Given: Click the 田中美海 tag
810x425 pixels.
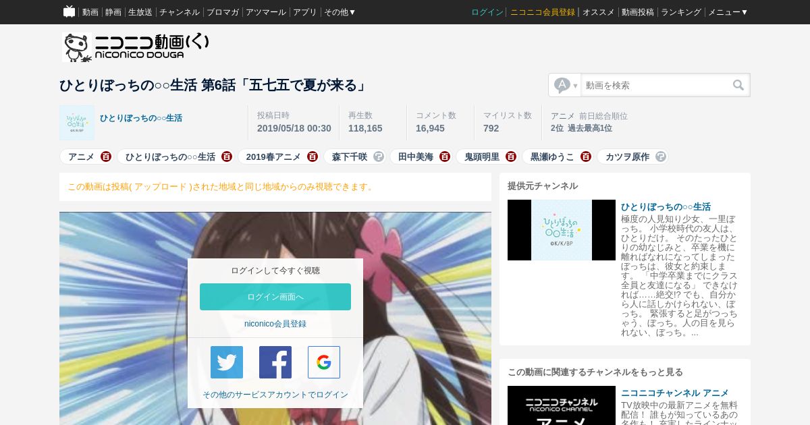Looking at the screenshot, I should (x=416, y=157).
